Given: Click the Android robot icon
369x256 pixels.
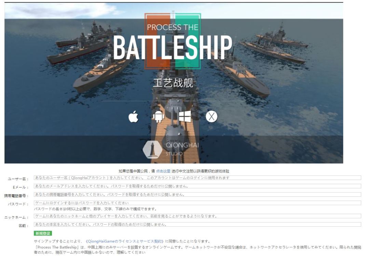Looking at the screenshot, I should point(159,117).
